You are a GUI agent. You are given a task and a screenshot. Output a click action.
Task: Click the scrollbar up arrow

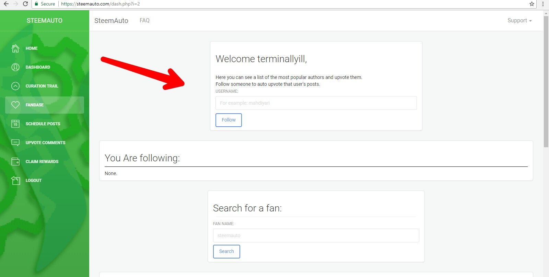(546, 13)
